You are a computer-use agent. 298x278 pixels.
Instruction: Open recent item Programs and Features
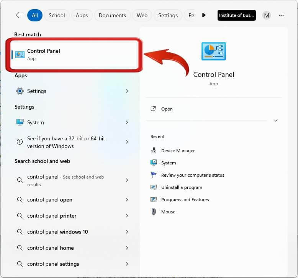tap(185, 200)
